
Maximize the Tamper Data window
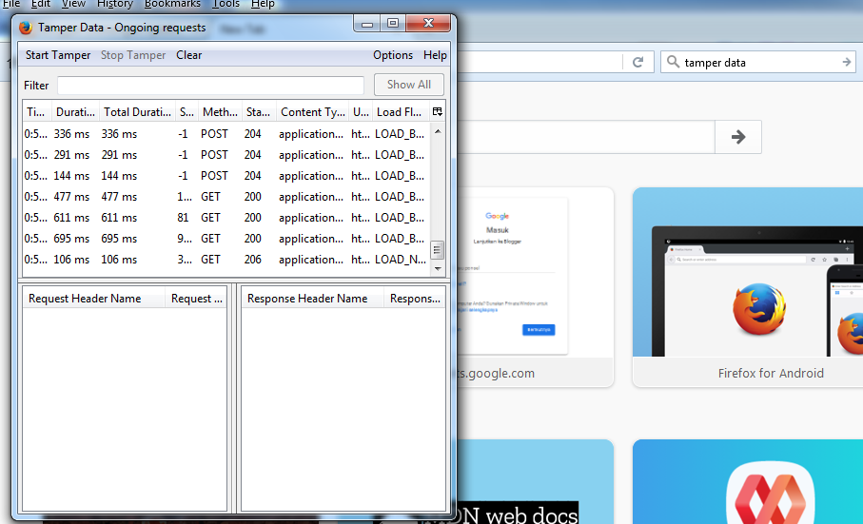click(392, 23)
